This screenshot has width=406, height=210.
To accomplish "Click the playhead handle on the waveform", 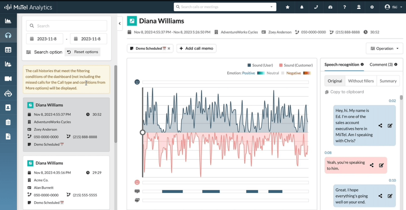I will 143,132.
